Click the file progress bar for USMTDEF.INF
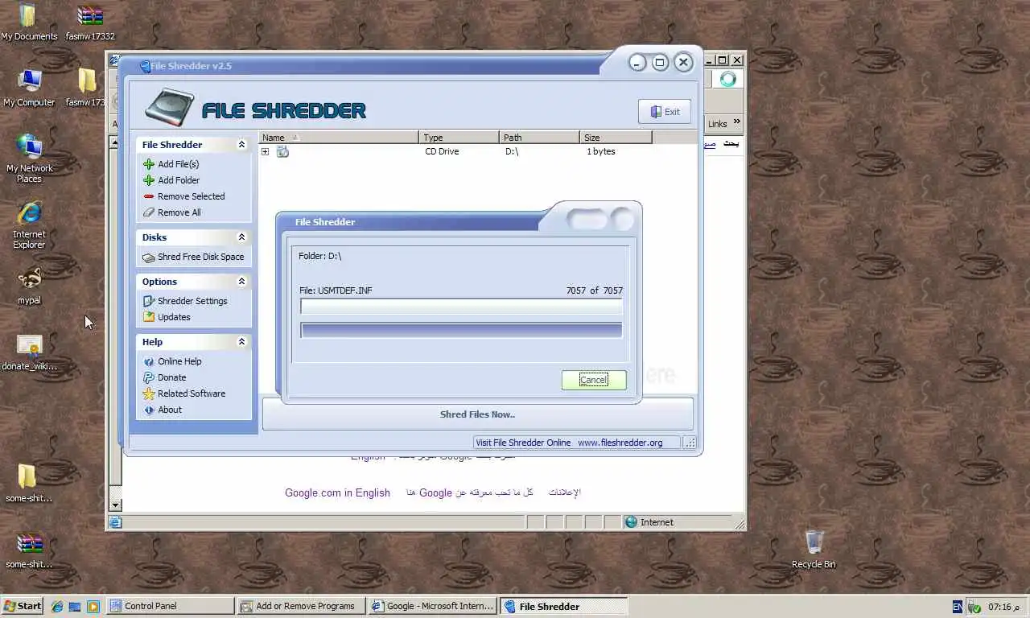The height and width of the screenshot is (618, 1030). coord(461,307)
